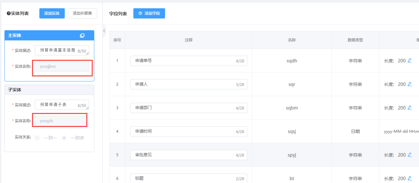Click the yssqjbxx entity name field
Viewport: 419px width, 183px height.
[x=62, y=66]
